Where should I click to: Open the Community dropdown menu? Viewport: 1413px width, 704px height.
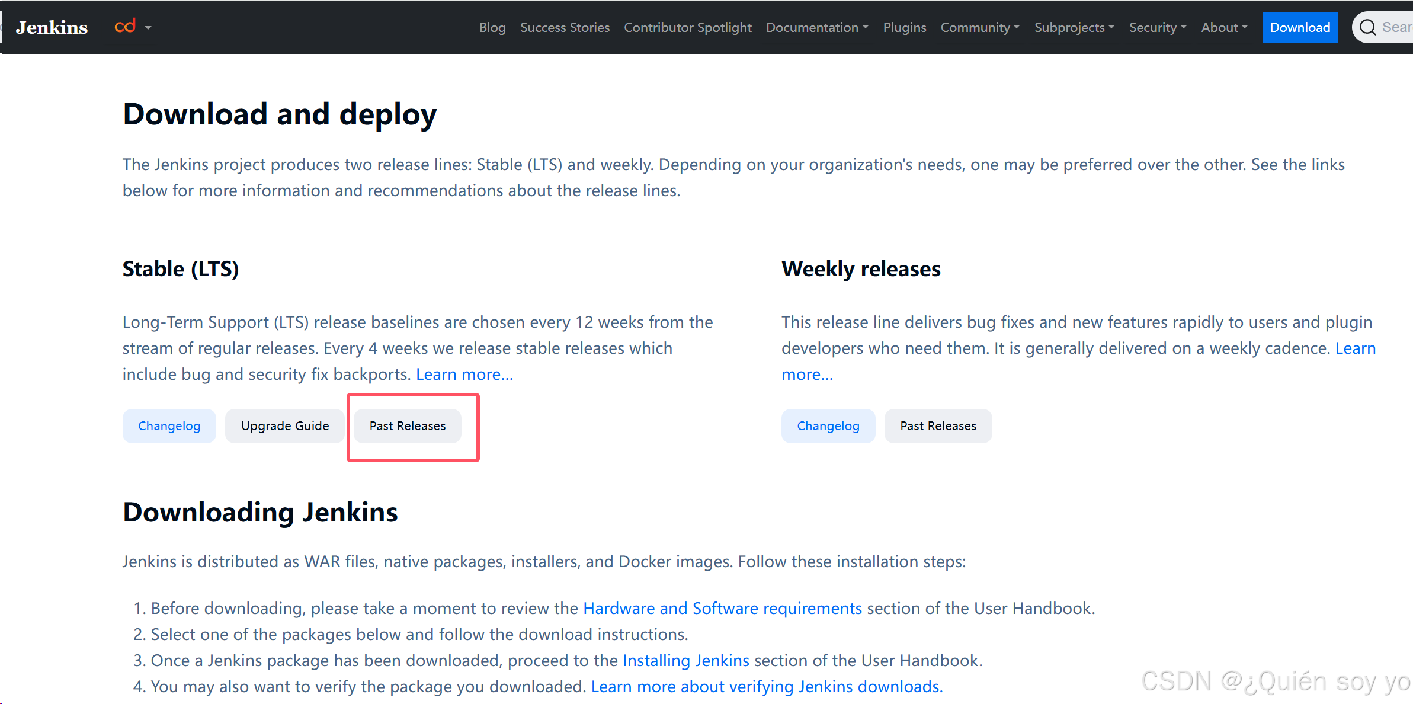980,27
